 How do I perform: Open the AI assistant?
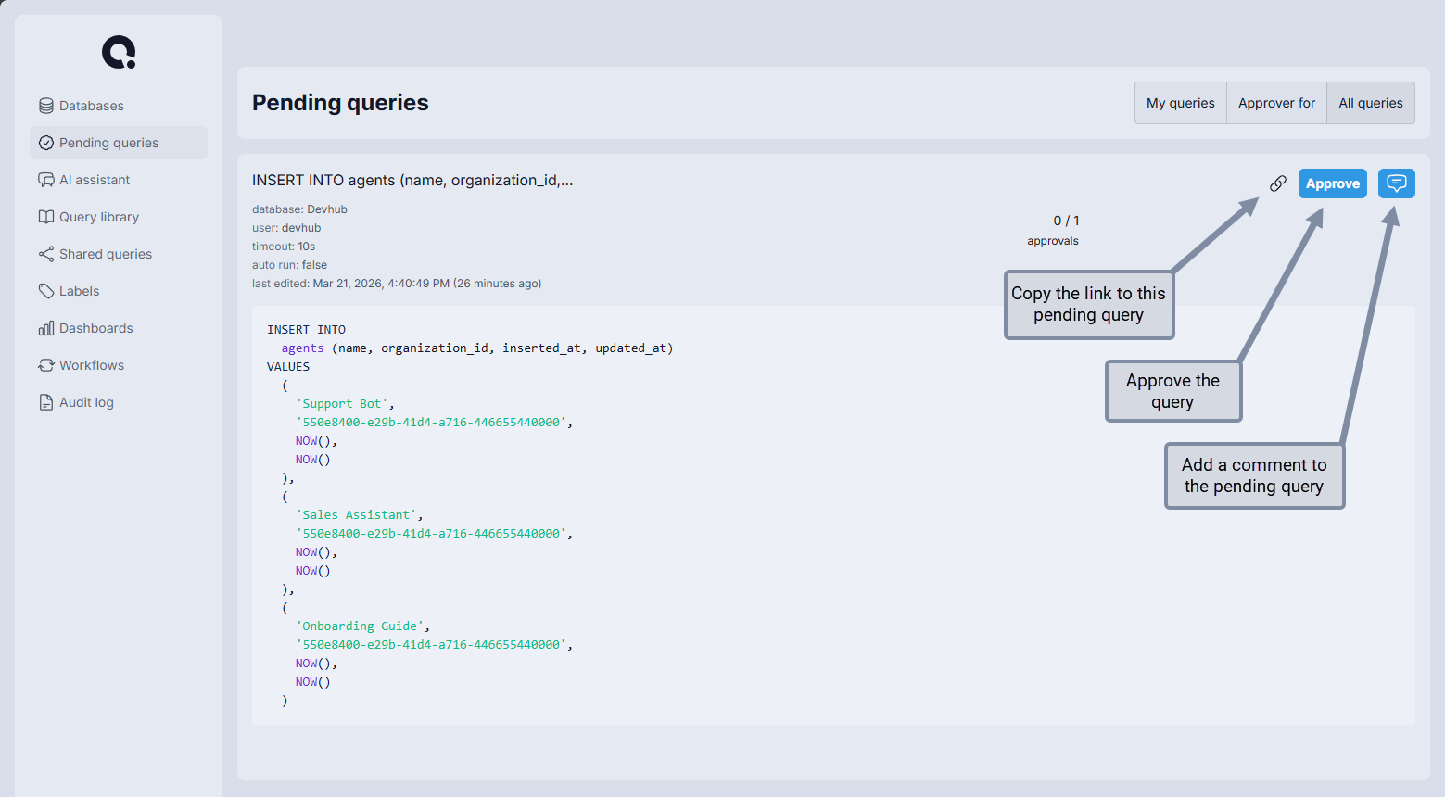(x=119, y=180)
